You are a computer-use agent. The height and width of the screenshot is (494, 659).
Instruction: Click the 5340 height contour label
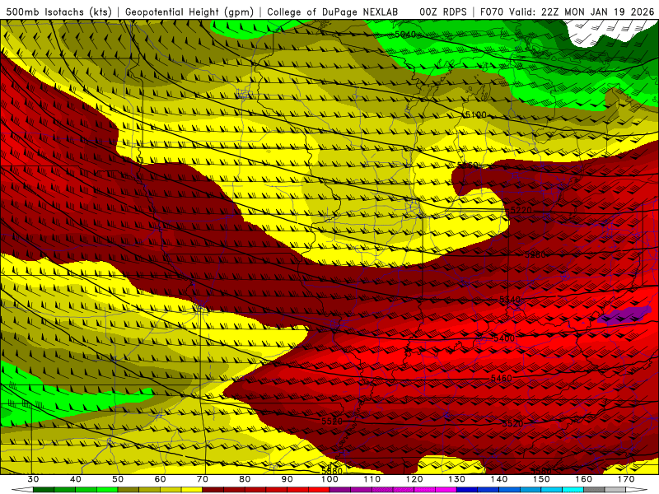[x=510, y=300]
